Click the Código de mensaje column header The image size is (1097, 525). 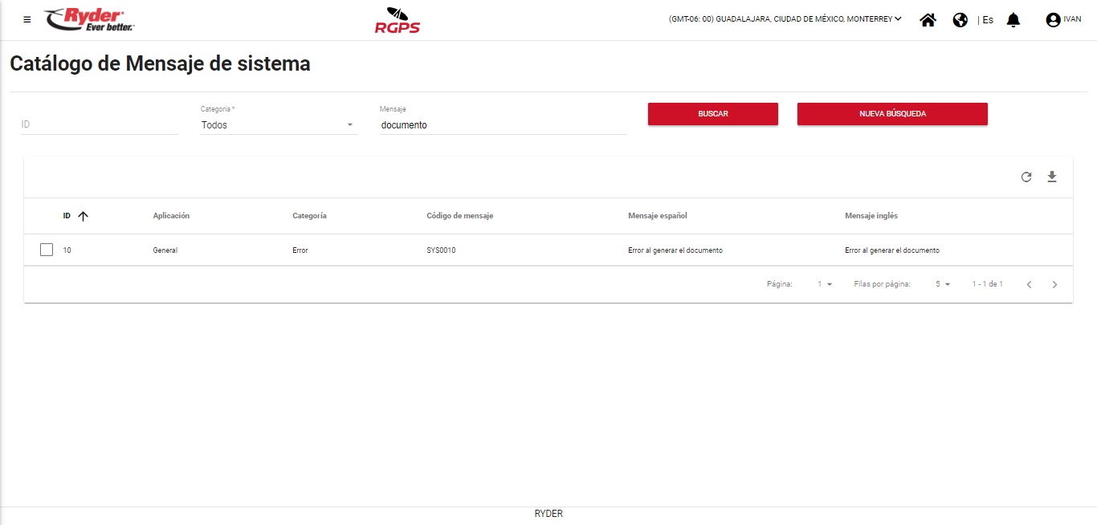tap(459, 216)
